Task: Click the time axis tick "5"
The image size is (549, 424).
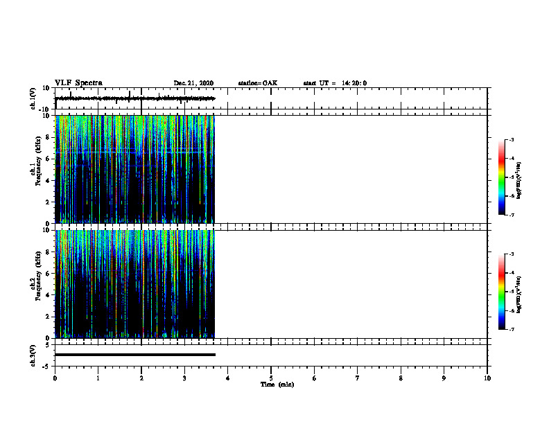Action: (271, 378)
